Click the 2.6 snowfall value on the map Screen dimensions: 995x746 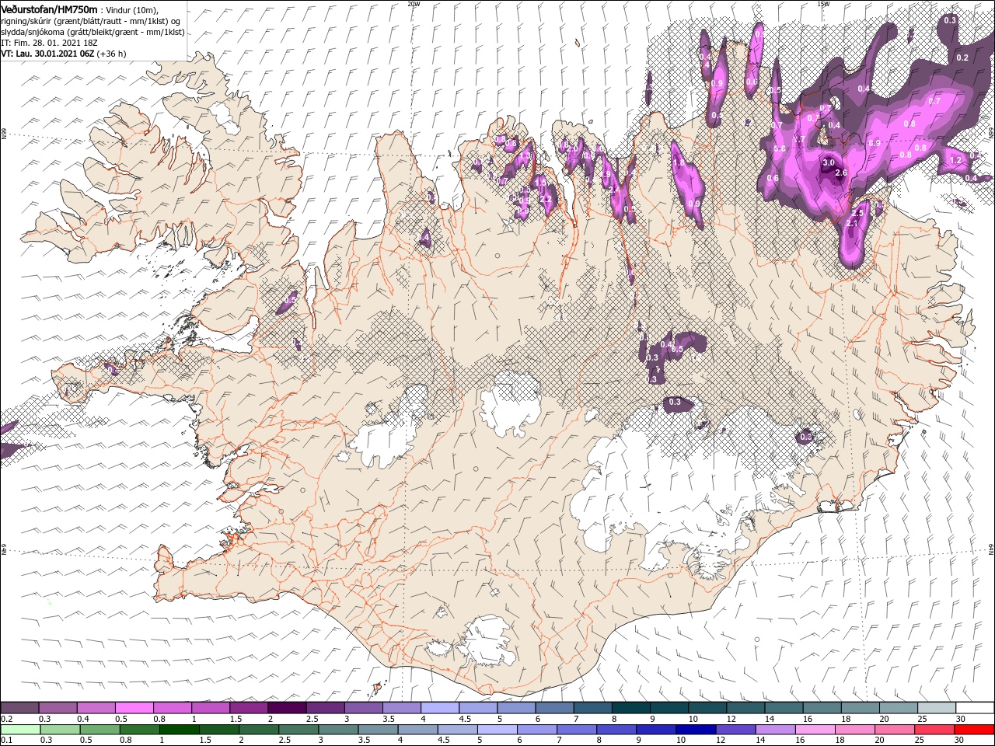pos(840,173)
